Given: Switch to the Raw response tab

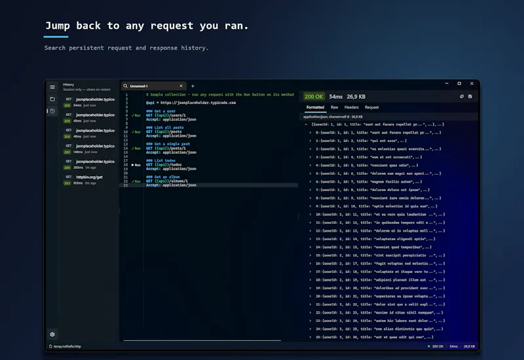Looking at the screenshot, I should tap(334, 107).
